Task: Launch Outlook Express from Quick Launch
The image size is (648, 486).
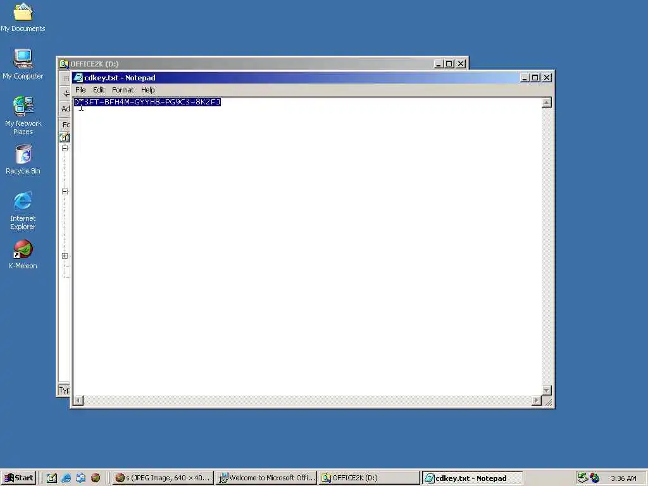Action: (80, 478)
